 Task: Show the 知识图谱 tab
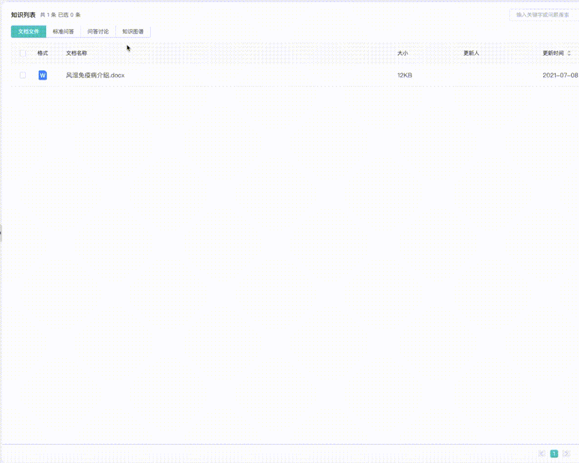tap(133, 32)
